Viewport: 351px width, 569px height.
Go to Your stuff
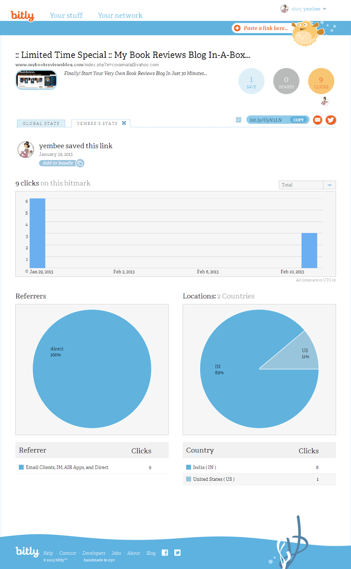pyautogui.click(x=66, y=15)
